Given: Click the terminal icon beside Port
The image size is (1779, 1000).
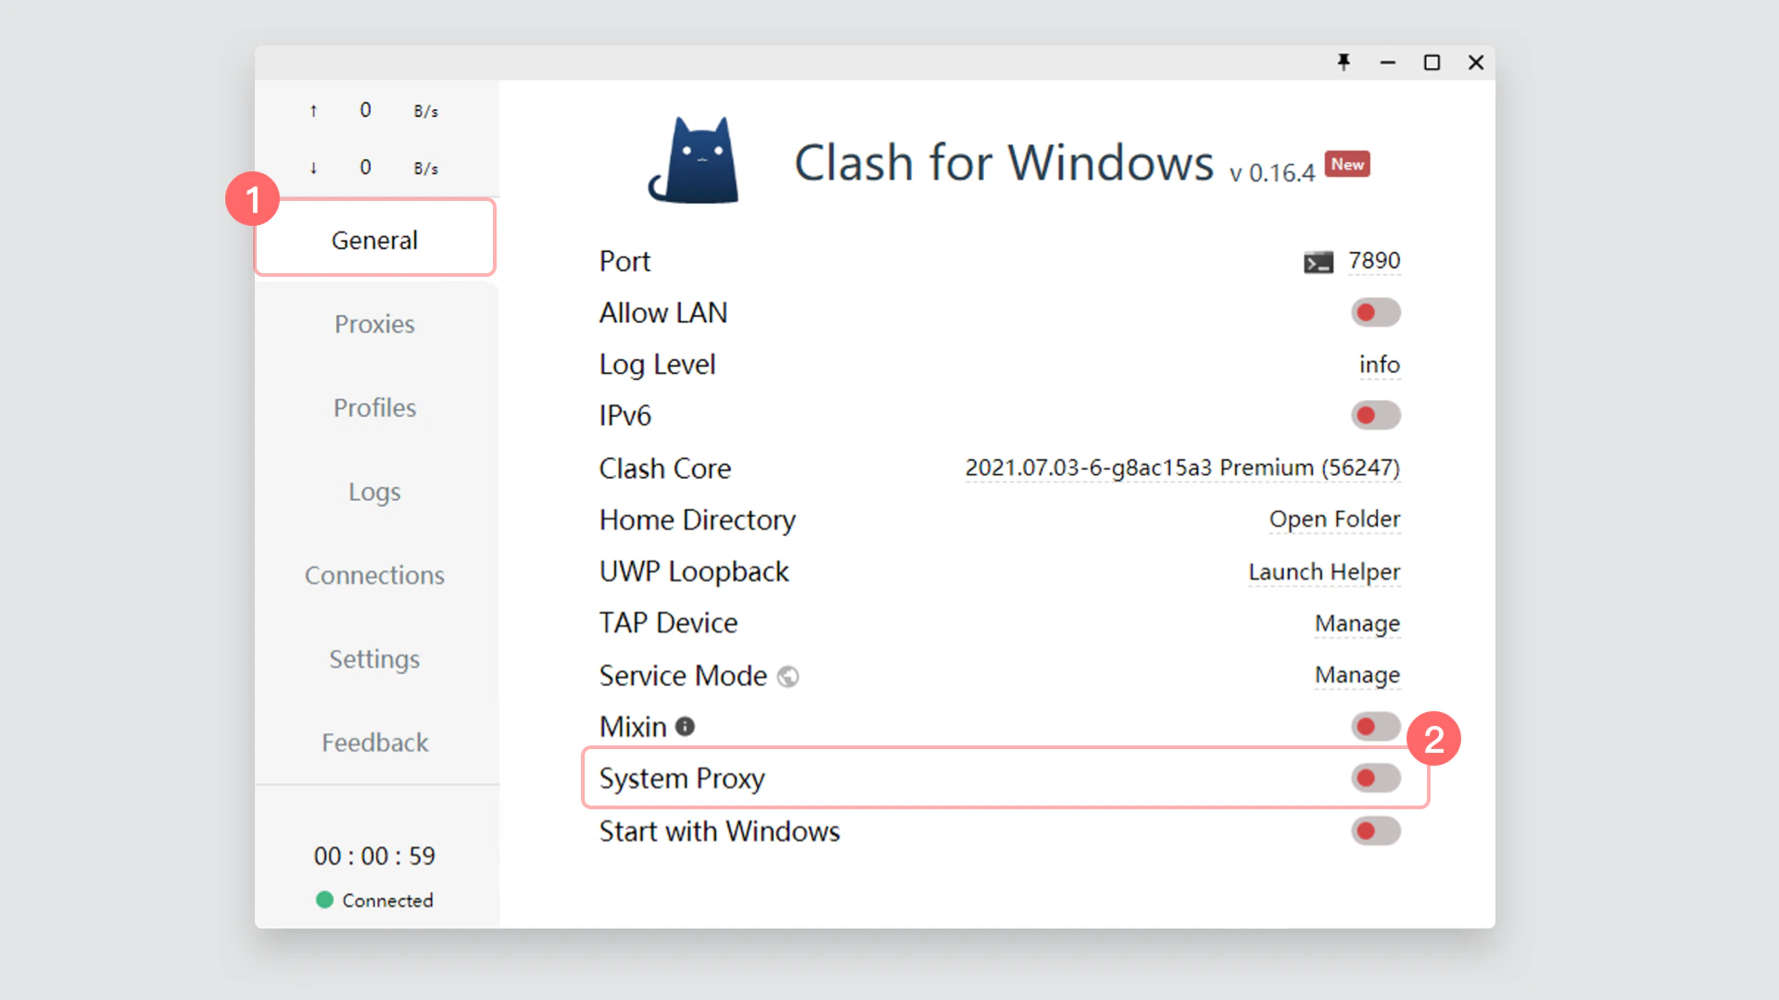Looking at the screenshot, I should tap(1319, 262).
